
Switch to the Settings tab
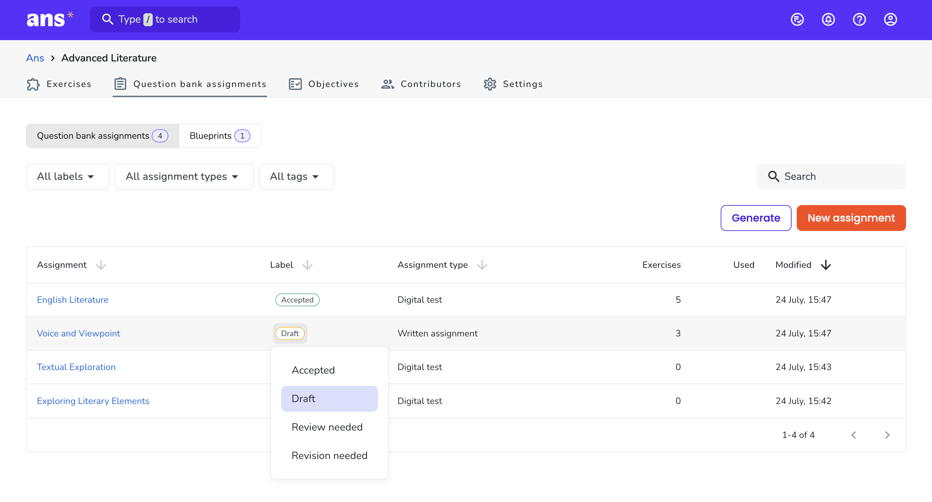click(x=513, y=84)
